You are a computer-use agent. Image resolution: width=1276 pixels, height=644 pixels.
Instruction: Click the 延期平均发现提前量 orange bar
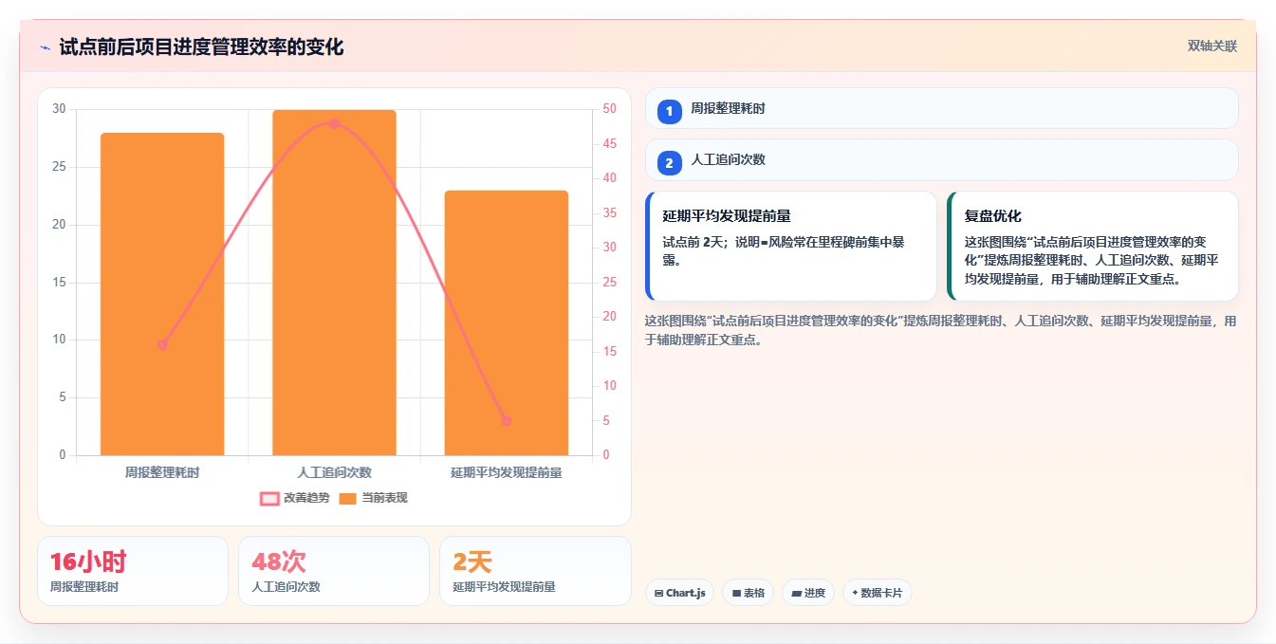coord(506,323)
